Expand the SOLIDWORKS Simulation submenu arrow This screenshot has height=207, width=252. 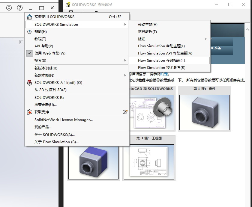(125, 24)
